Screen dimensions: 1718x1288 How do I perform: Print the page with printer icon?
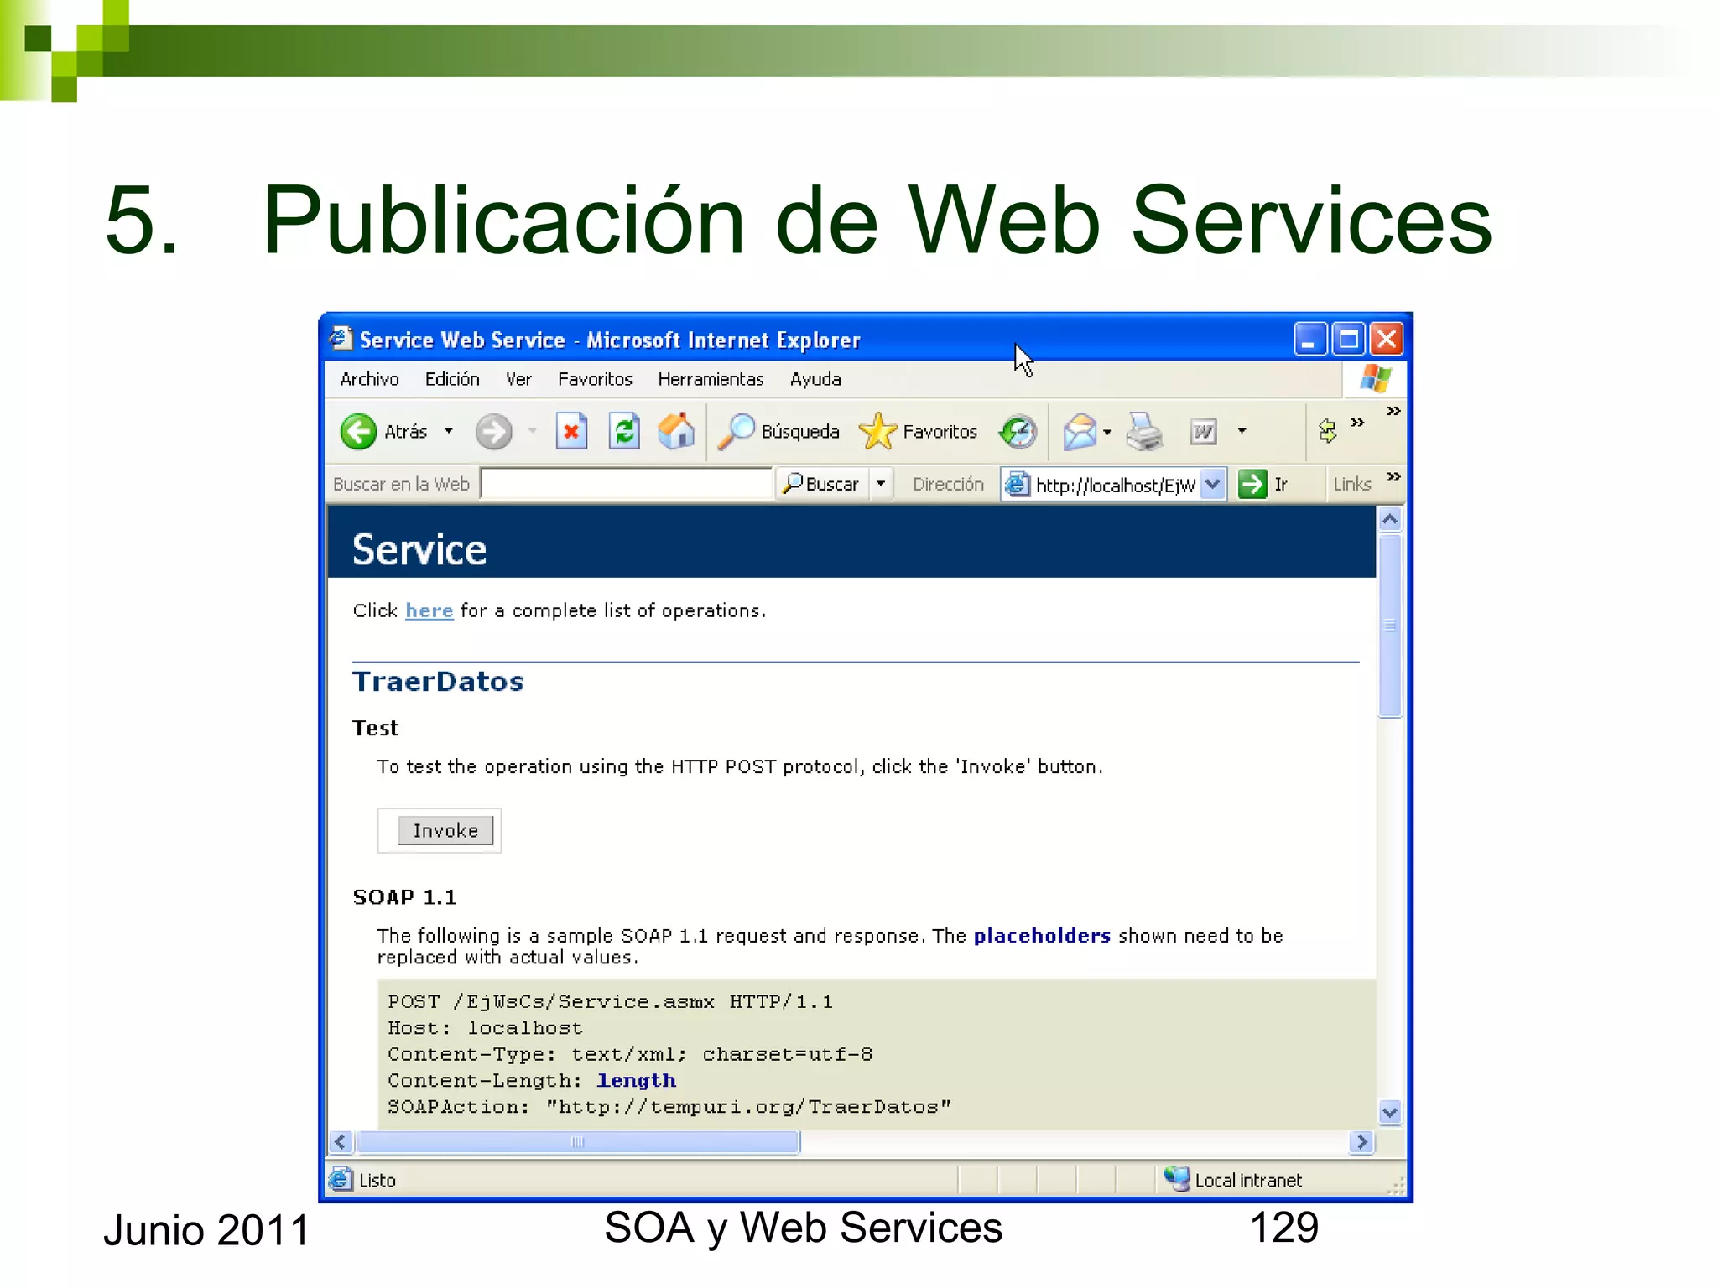click(1144, 432)
